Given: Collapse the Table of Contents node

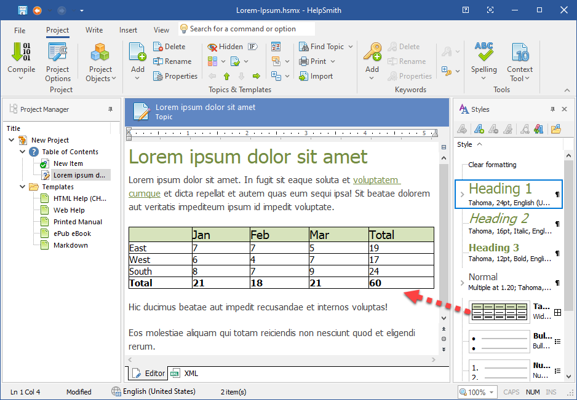Looking at the screenshot, I should pos(22,152).
